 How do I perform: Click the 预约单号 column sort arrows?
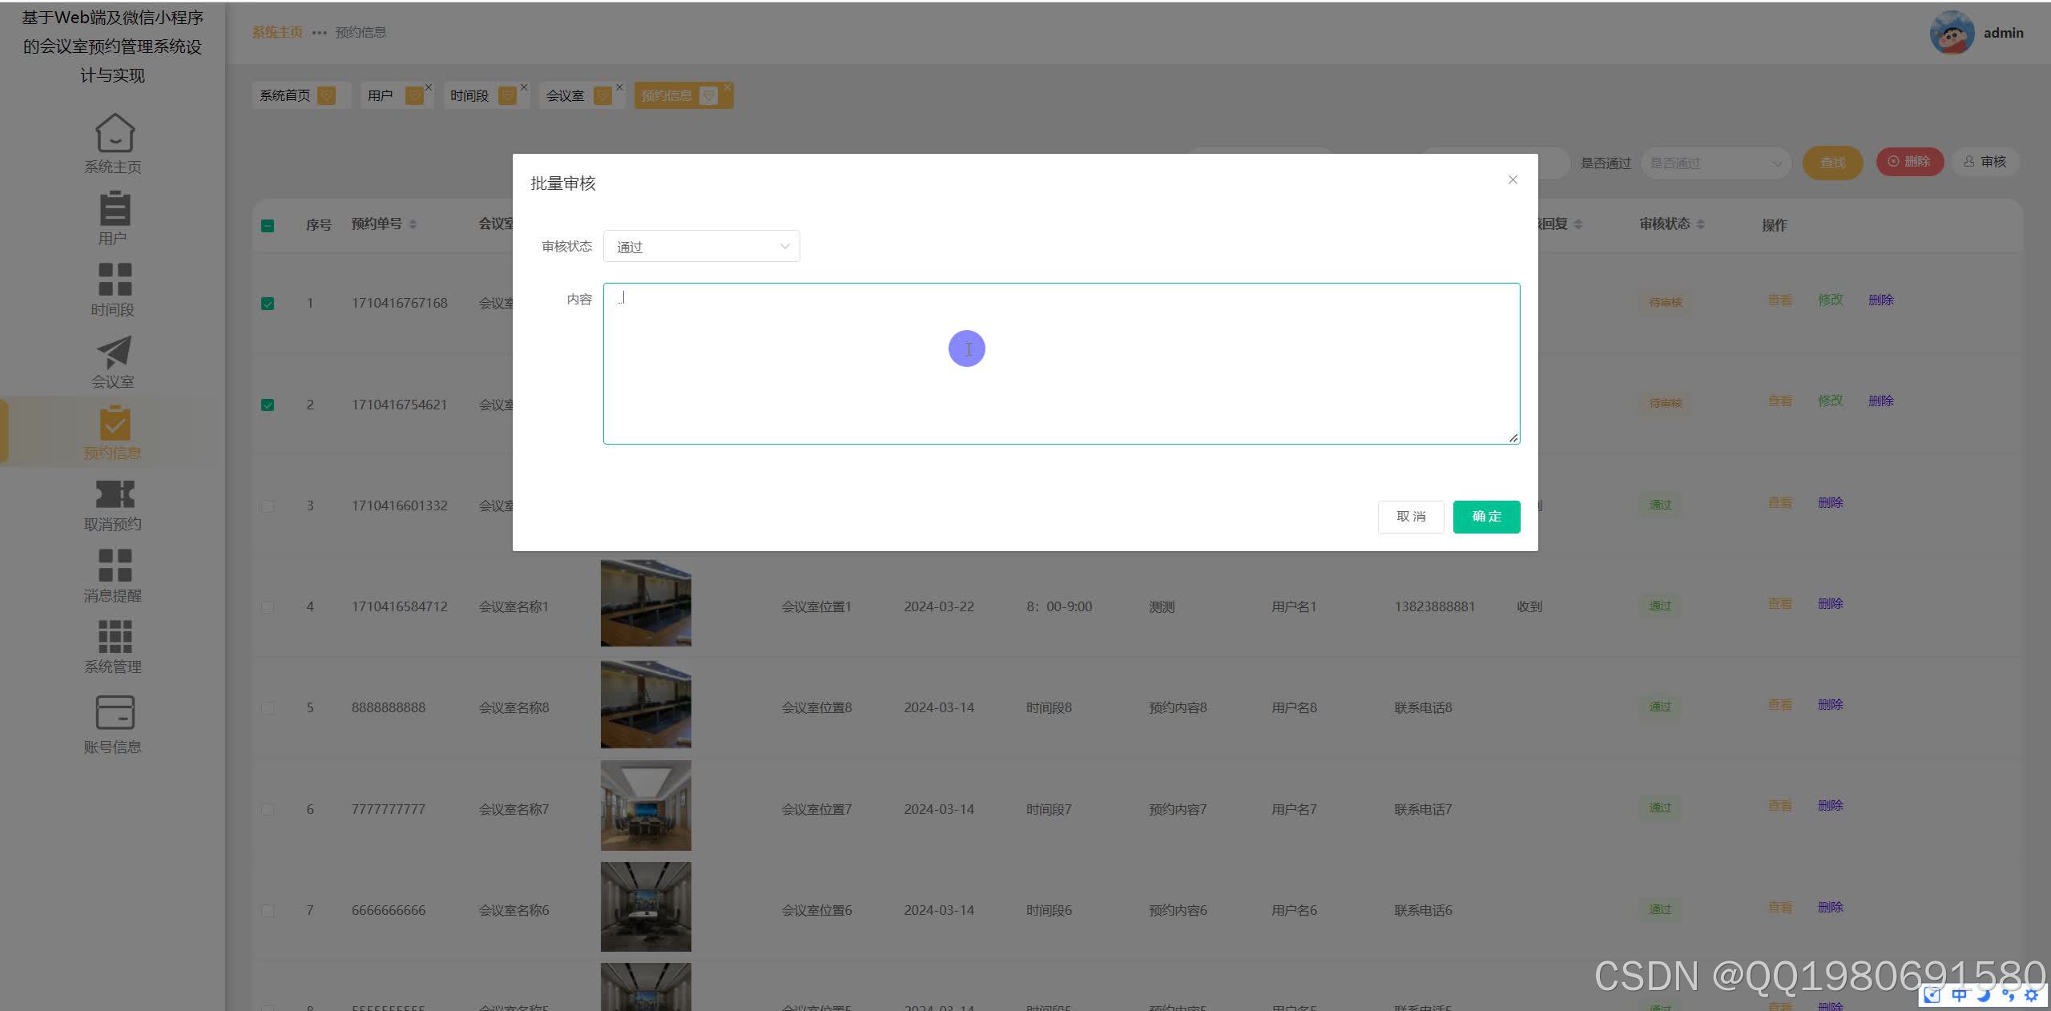click(x=413, y=224)
